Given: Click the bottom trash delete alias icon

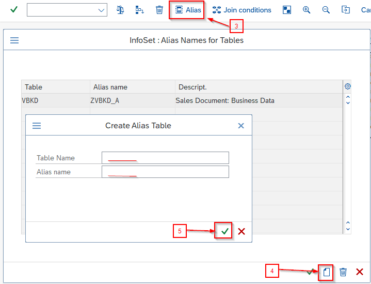Looking at the screenshot, I should coord(343,272).
